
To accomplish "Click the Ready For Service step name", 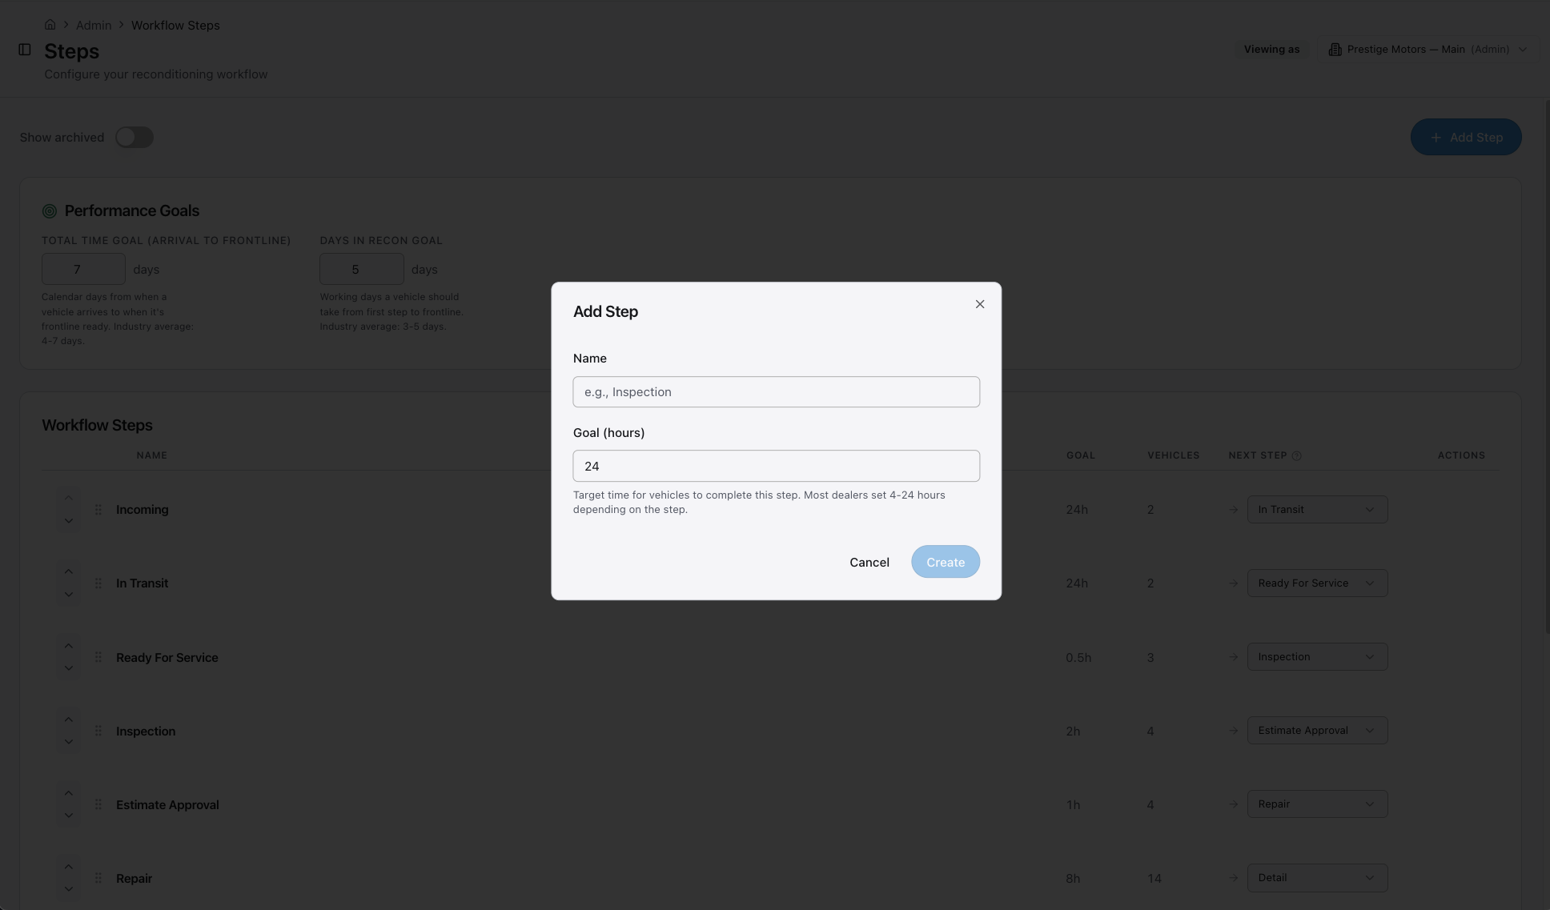I will 167,658.
